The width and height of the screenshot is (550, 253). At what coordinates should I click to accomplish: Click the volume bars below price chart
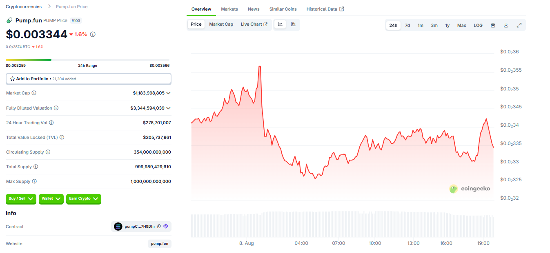point(342,224)
